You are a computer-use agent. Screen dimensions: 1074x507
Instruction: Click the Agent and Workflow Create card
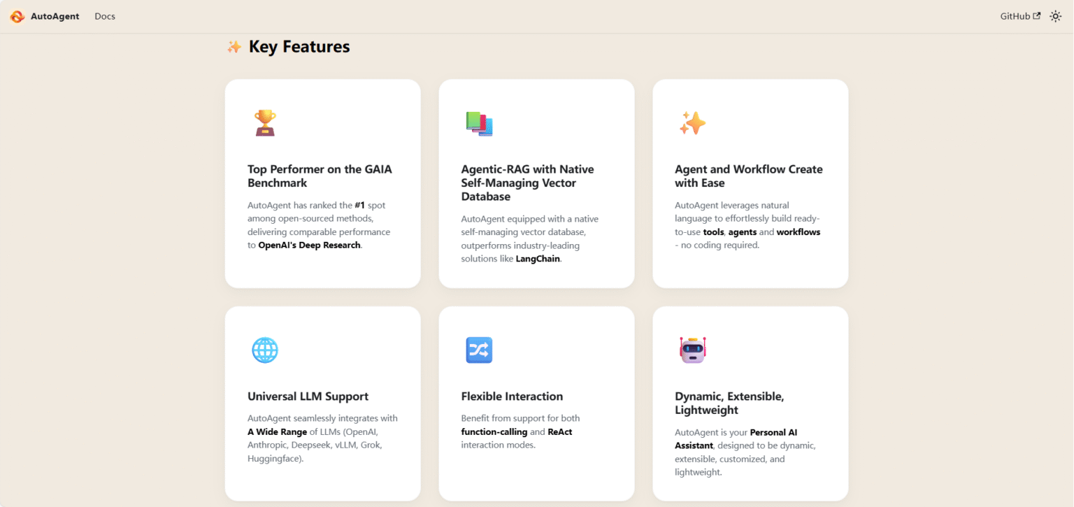[750, 183]
